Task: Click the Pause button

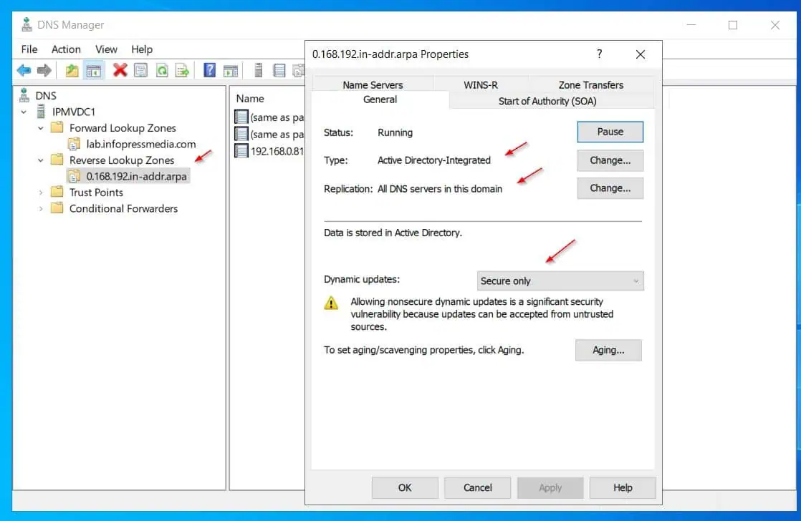Action: pyautogui.click(x=610, y=132)
